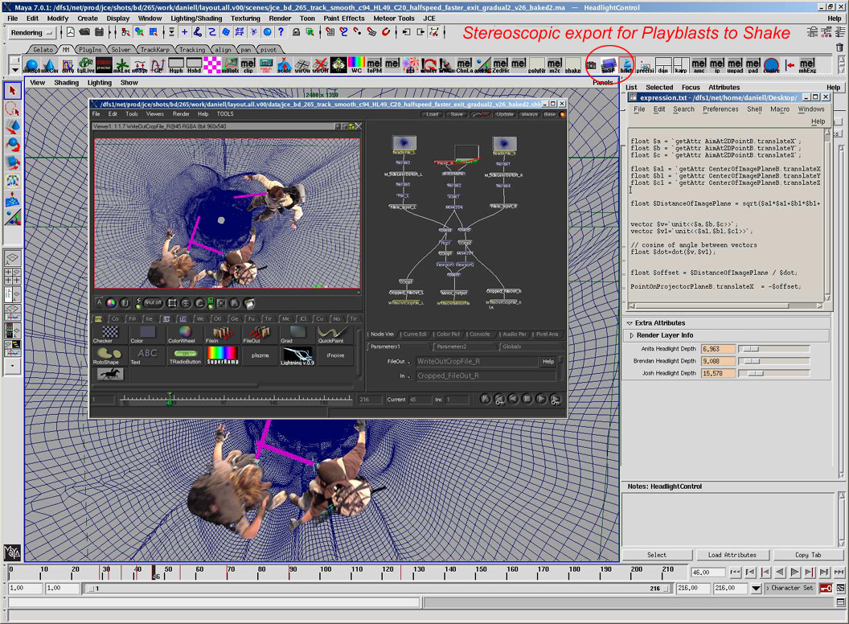Choose the RotoShape node icon
The image size is (849, 624).
(x=109, y=354)
